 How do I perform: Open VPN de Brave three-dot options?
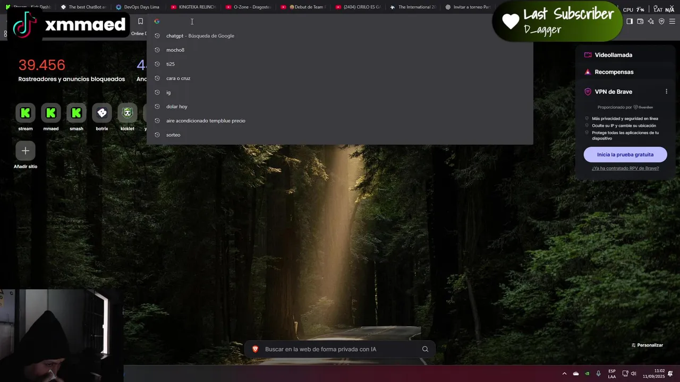(666, 92)
